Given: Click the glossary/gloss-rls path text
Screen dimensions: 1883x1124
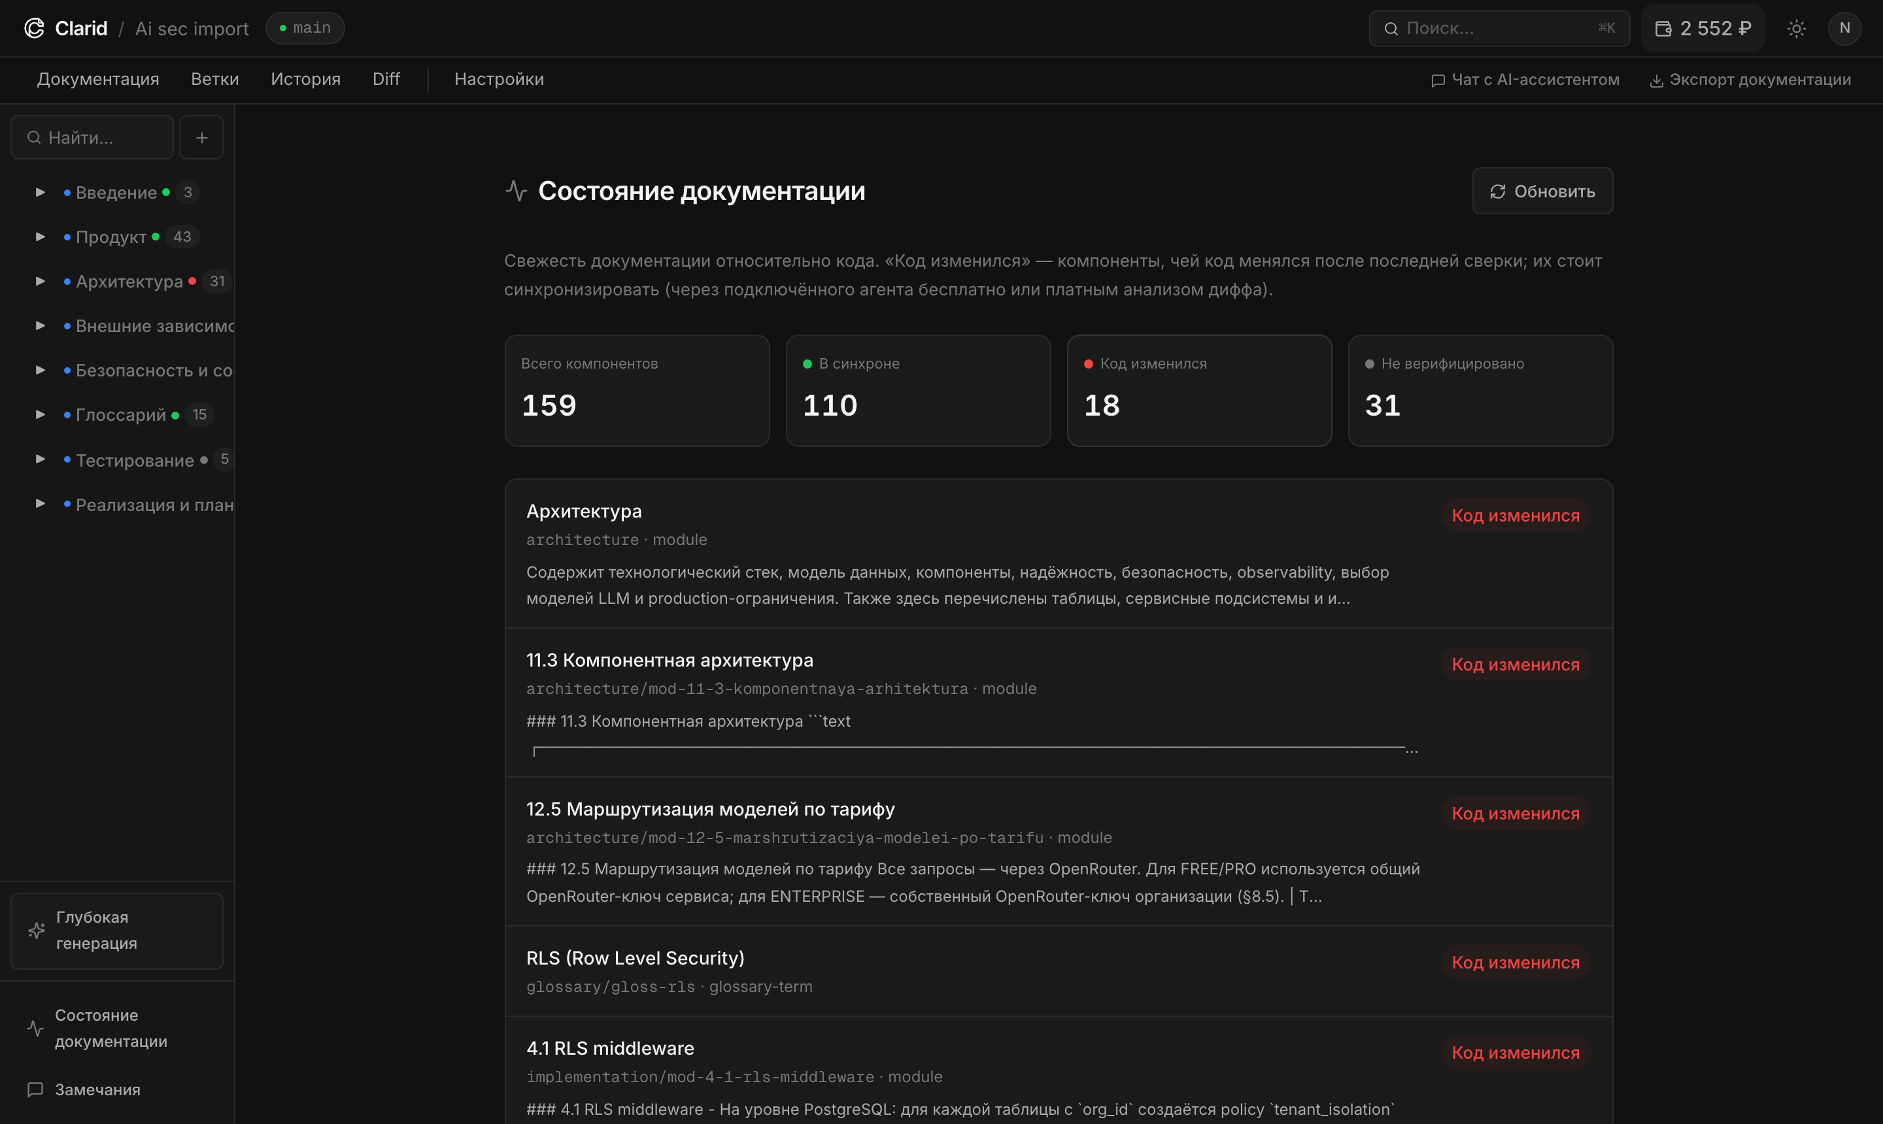Looking at the screenshot, I should tap(610, 987).
